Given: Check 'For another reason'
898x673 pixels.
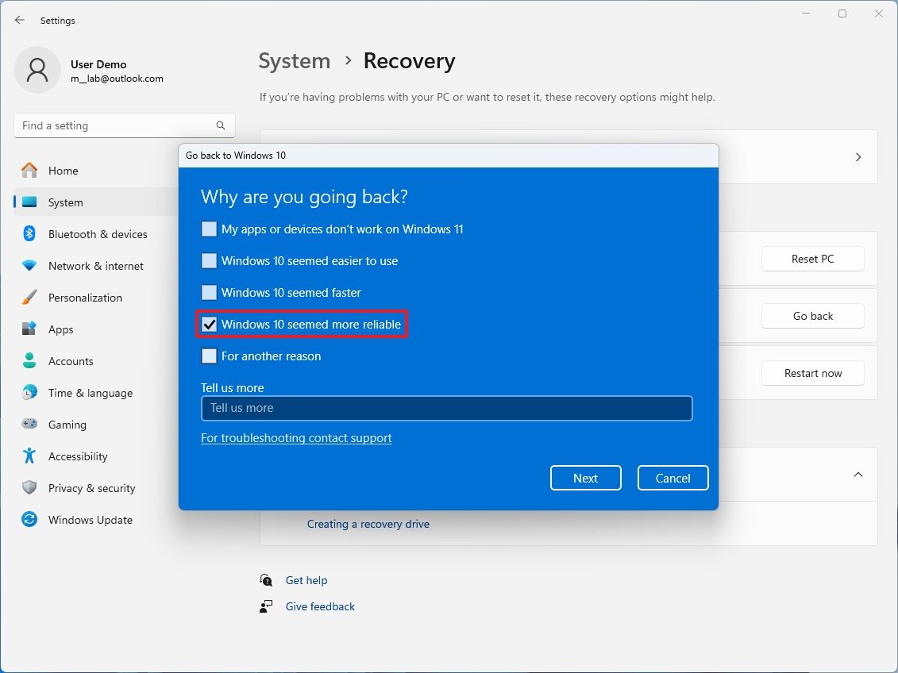Looking at the screenshot, I should [209, 356].
